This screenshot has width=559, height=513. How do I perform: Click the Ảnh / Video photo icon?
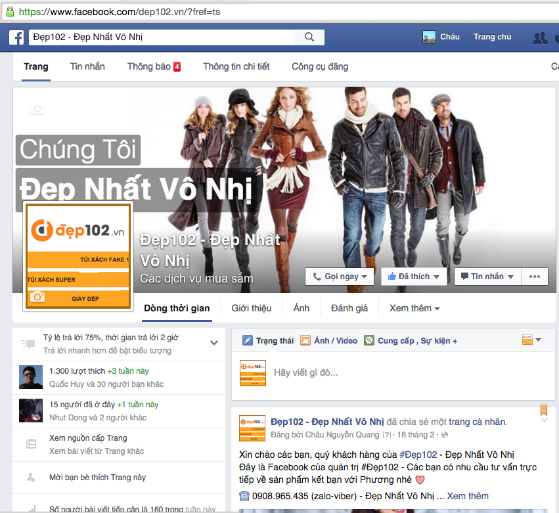click(305, 340)
